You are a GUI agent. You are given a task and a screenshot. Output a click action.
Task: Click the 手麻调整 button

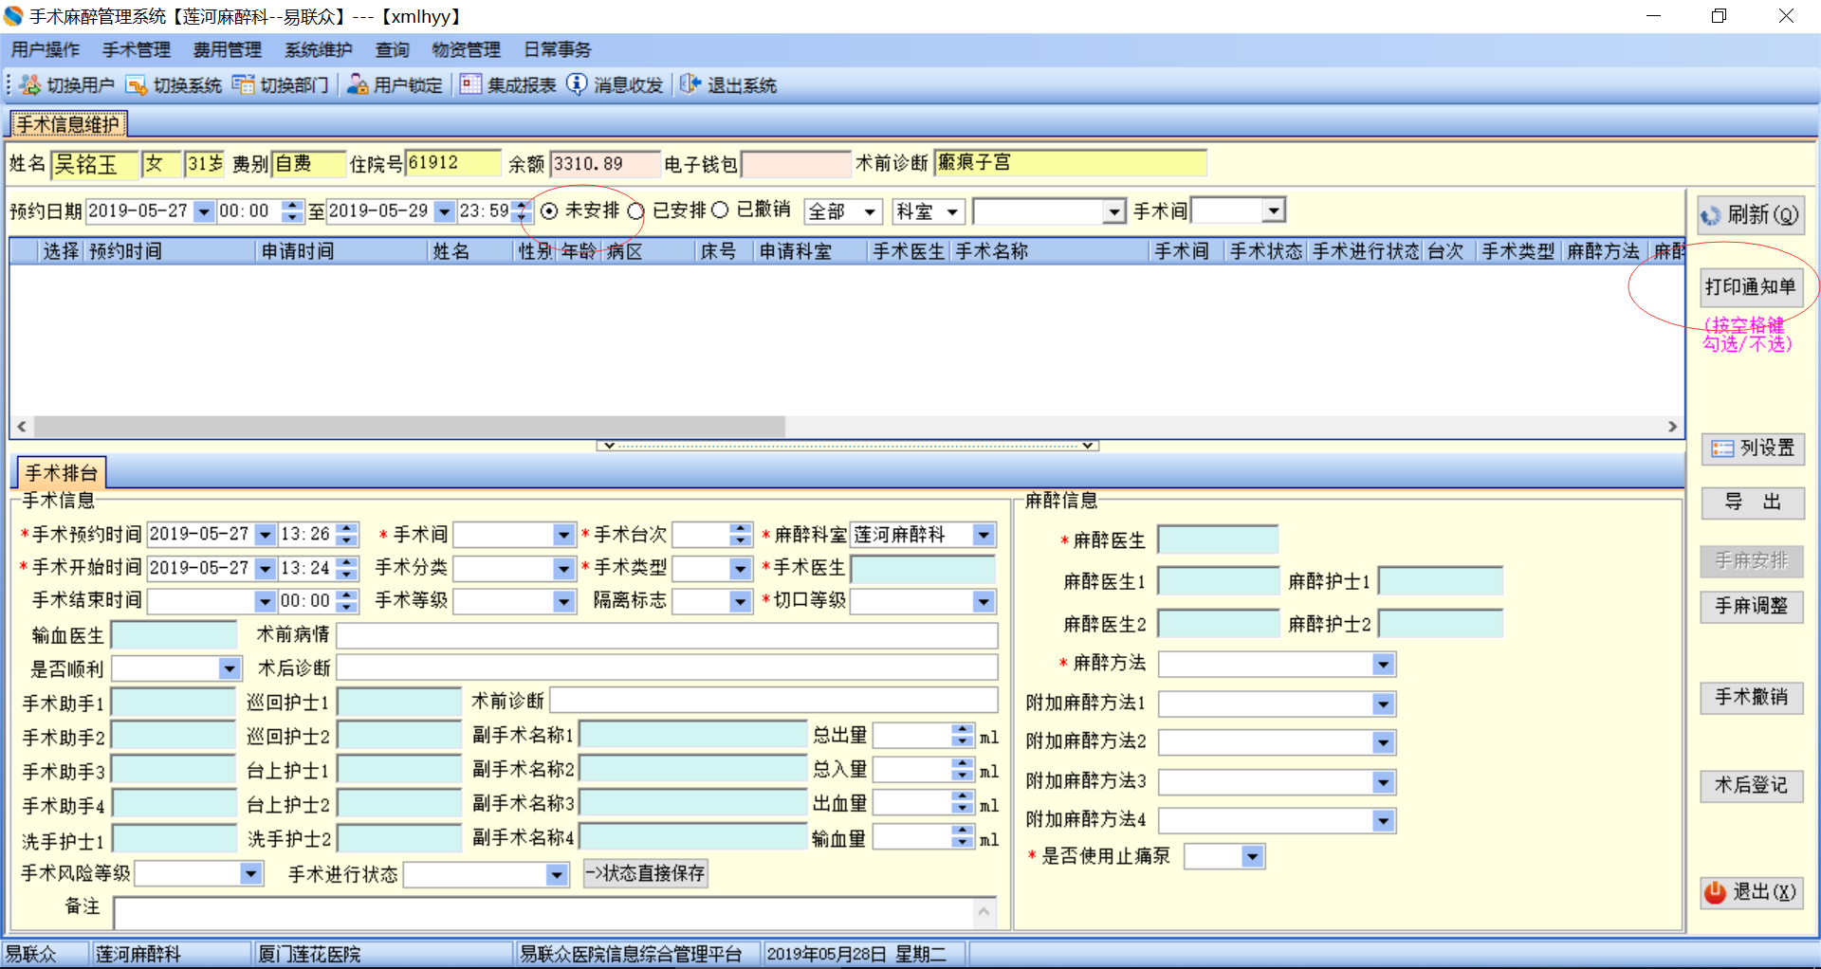1752,606
